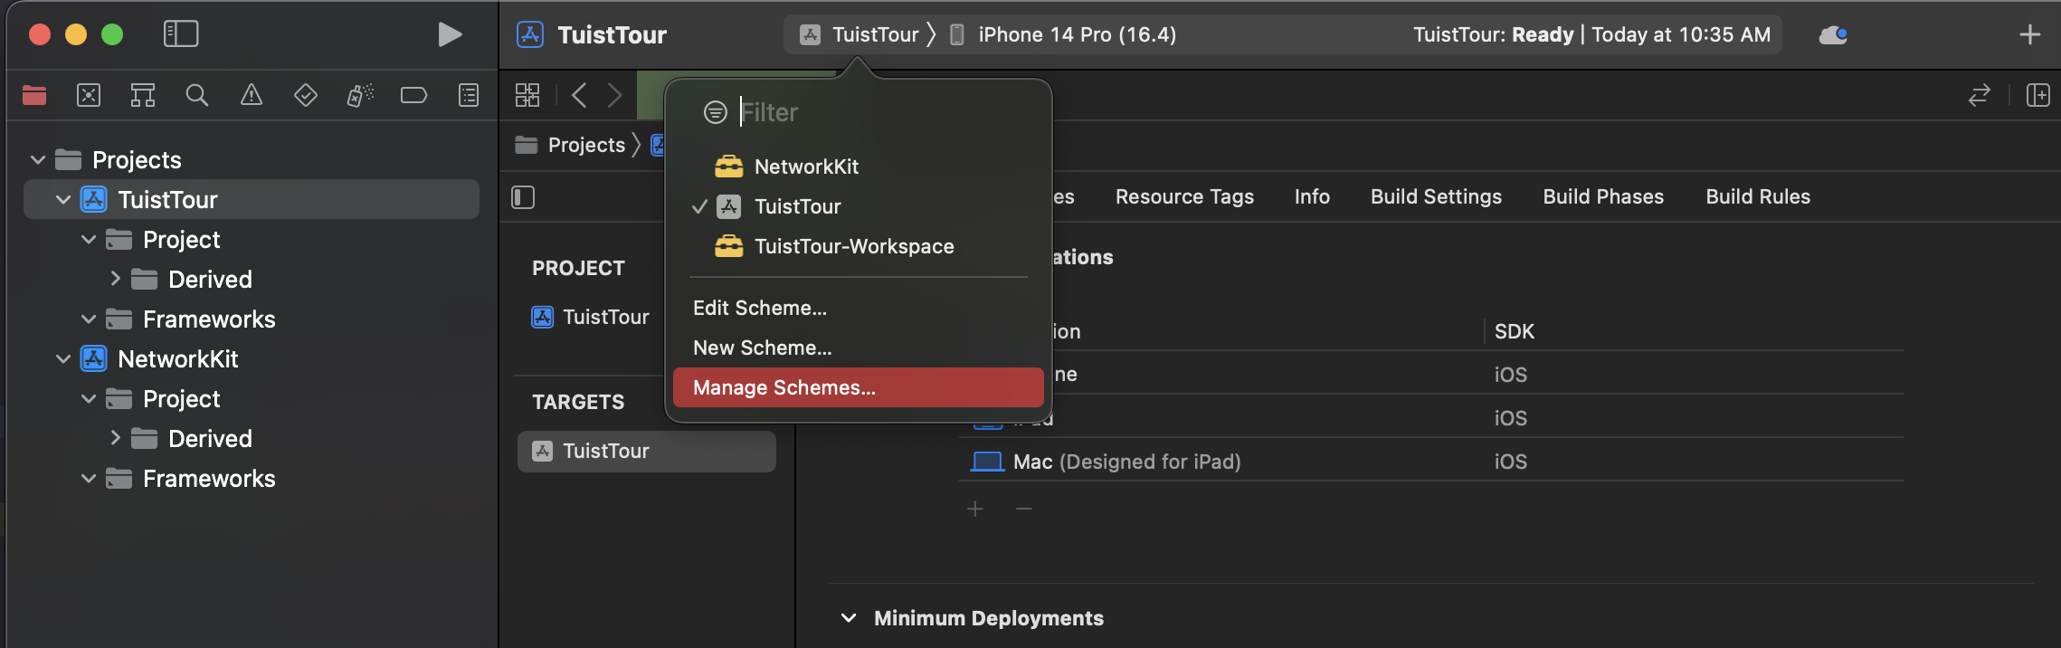
Task: Open the Find navigator
Action: click(197, 95)
